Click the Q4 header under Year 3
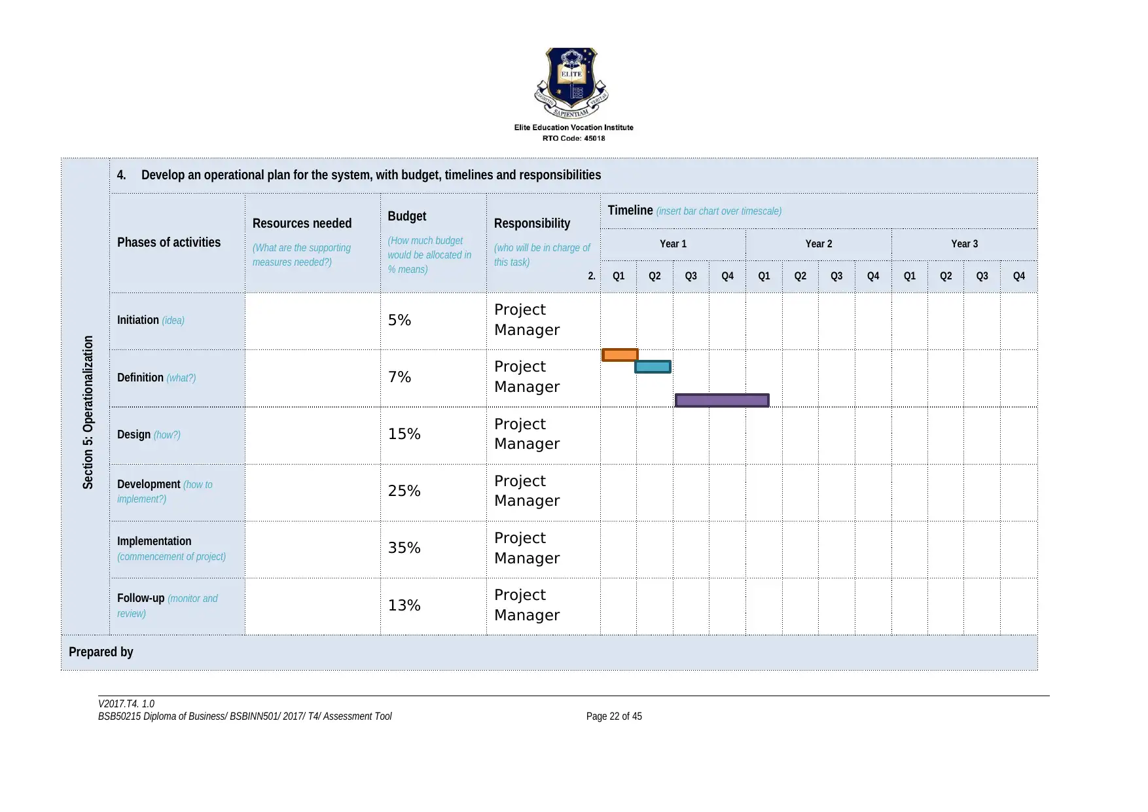The image size is (1148, 812). point(1019,276)
